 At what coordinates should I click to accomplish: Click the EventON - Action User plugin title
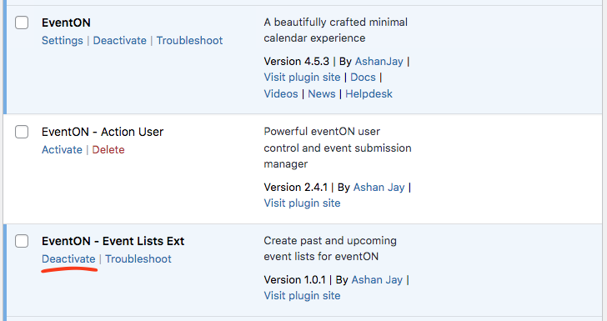pyautogui.click(x=103, y=132)
